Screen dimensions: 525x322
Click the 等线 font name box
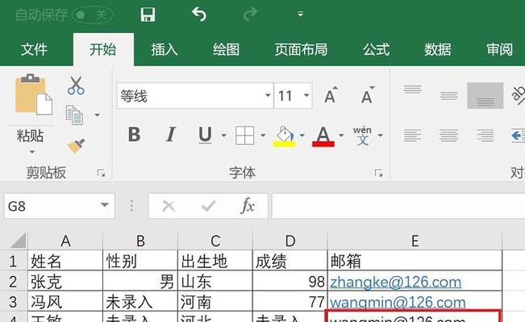click(x=191, y=96)
